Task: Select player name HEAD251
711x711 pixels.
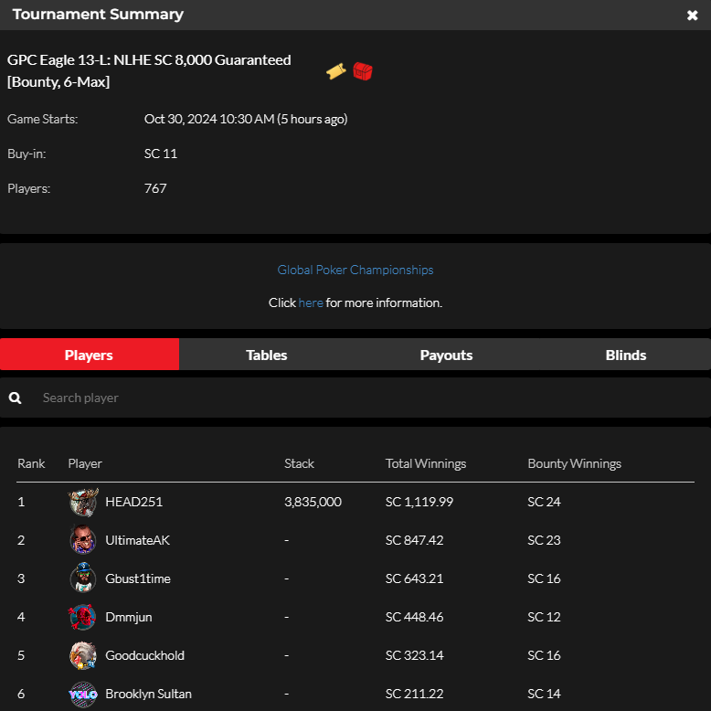Action: click(133, 502)
